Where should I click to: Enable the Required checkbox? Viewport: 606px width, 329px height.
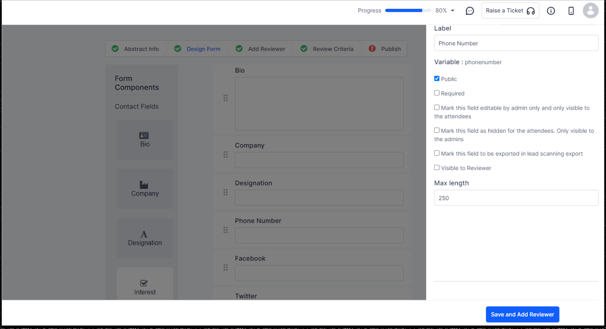point(437,93)
